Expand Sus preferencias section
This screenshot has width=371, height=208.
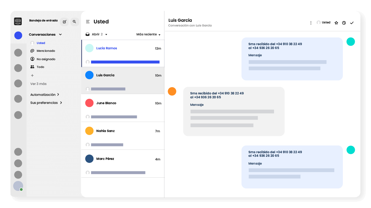pyautogui.click(x=46, y=103)
